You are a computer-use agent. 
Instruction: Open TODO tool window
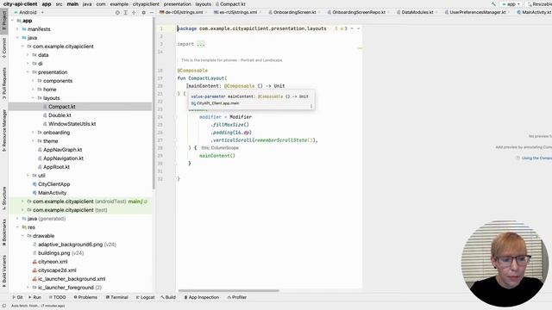click(x=58, y=297)
